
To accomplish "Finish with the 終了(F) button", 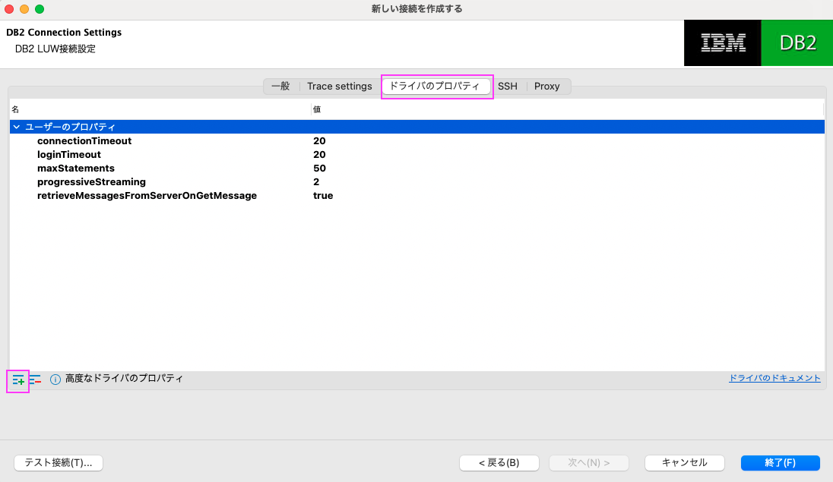I will click(780, 463).
